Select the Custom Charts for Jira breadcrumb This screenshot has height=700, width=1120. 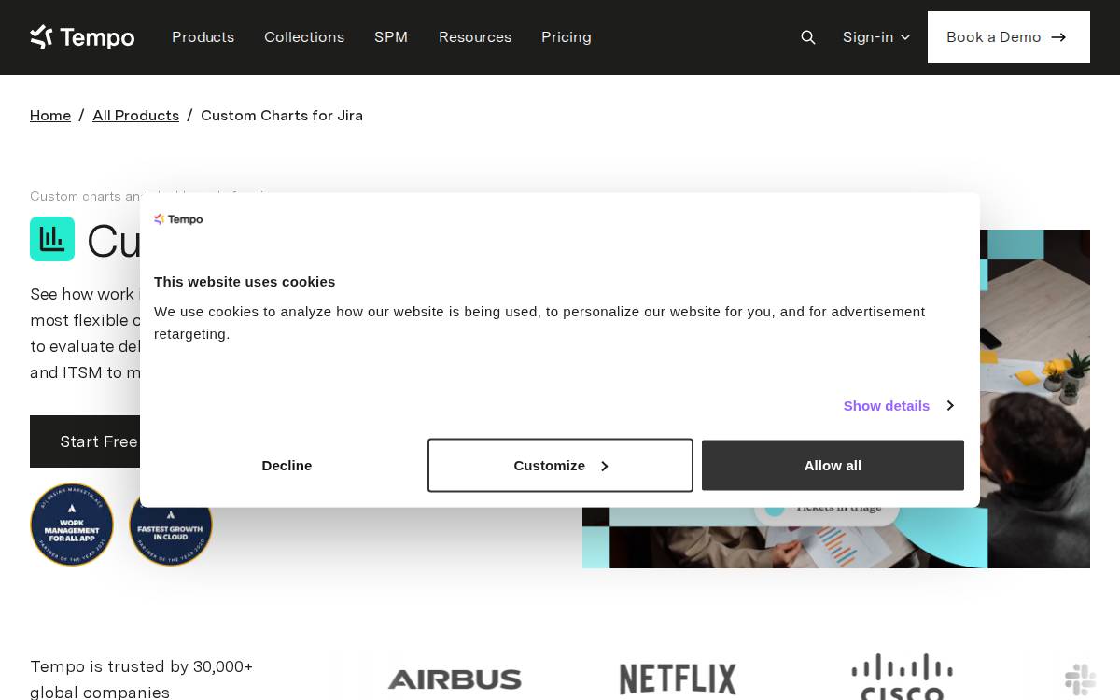click(x=282, y=116)
